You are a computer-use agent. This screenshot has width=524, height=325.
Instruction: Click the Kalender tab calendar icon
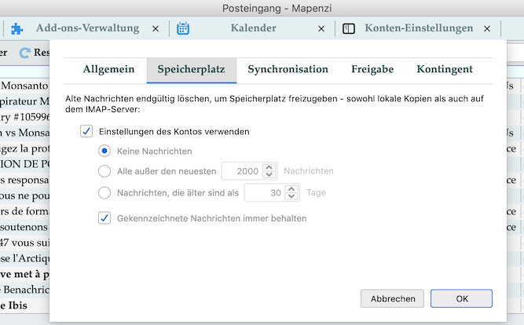point(183,29)
